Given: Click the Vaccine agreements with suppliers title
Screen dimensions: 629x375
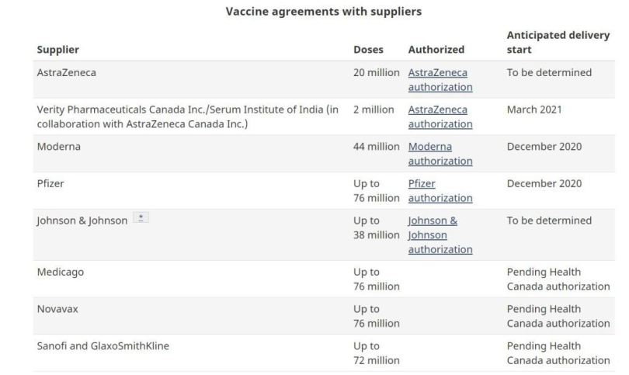Looking at the screenshot, I should coord(323,12).
